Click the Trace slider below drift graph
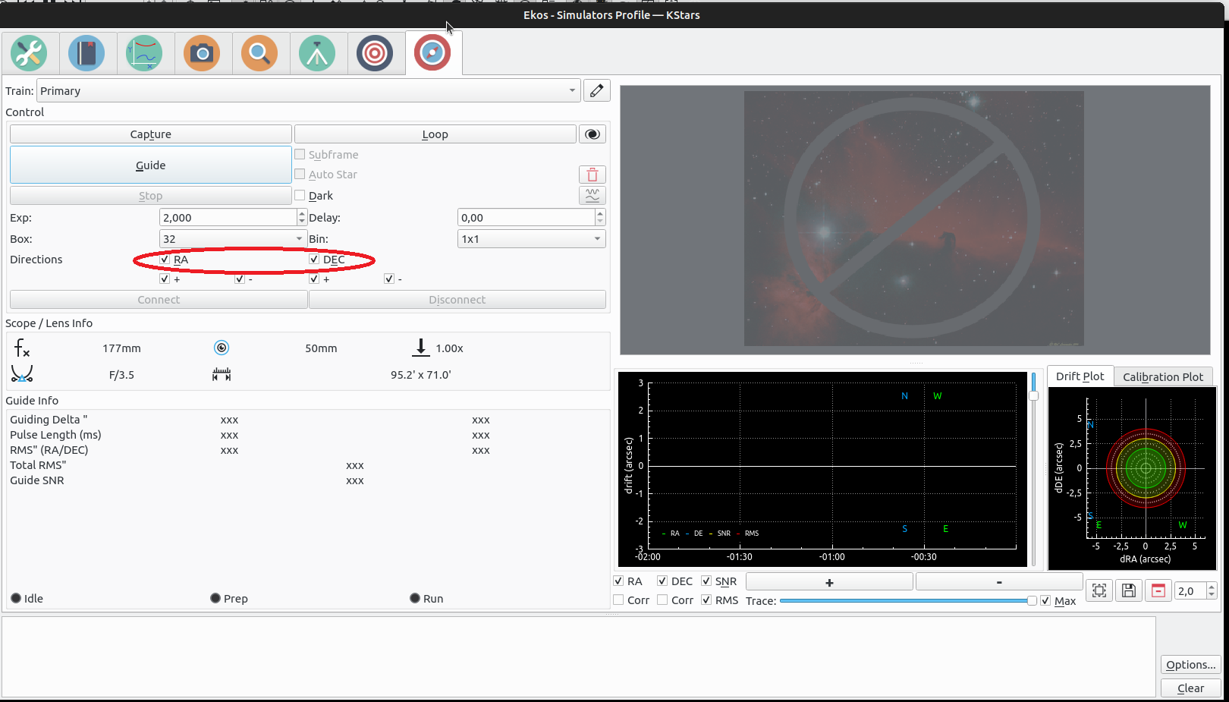 pyautogui.click(x=907, y=601)
